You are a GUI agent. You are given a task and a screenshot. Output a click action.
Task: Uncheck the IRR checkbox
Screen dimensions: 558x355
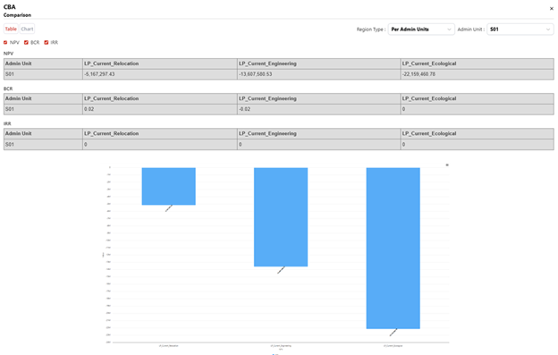[46, 42]
